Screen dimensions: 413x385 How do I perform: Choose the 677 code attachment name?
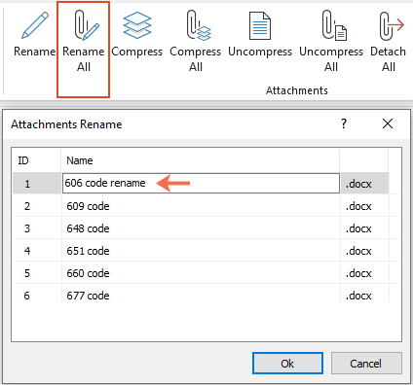[x=88, y=296]
